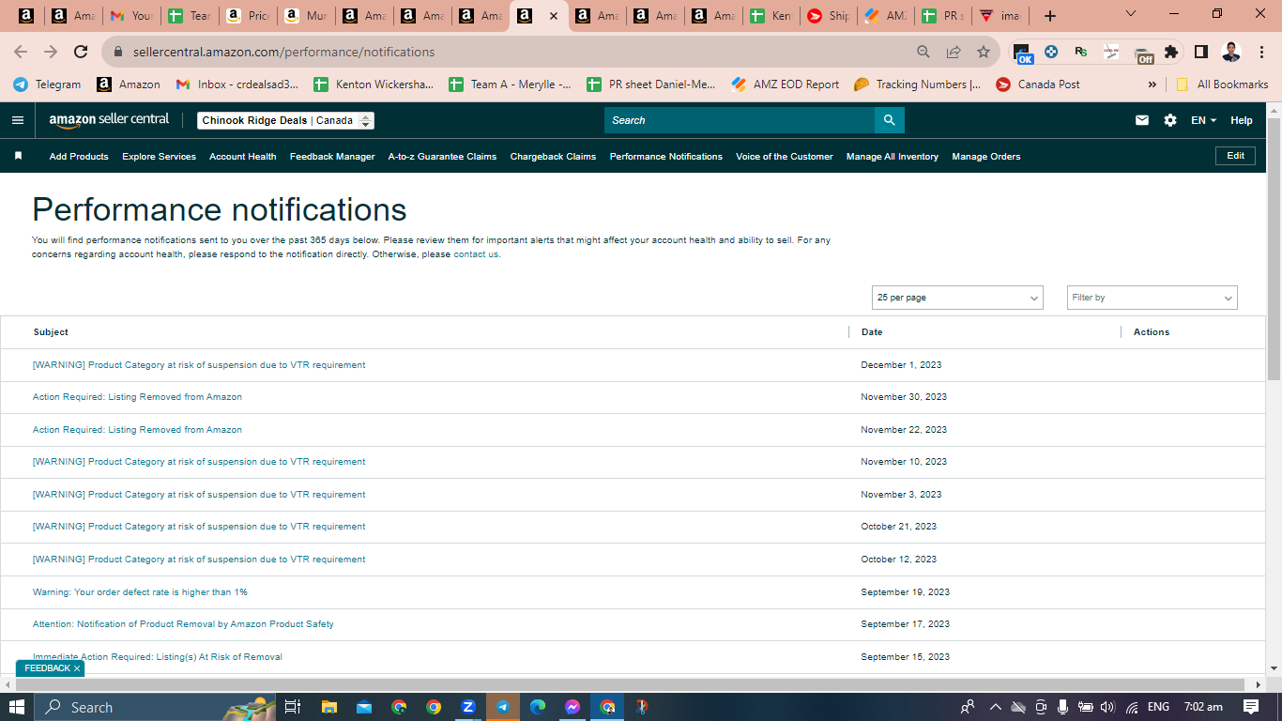Click the extension icon with the OK badge

click(x=1023, y=54)
